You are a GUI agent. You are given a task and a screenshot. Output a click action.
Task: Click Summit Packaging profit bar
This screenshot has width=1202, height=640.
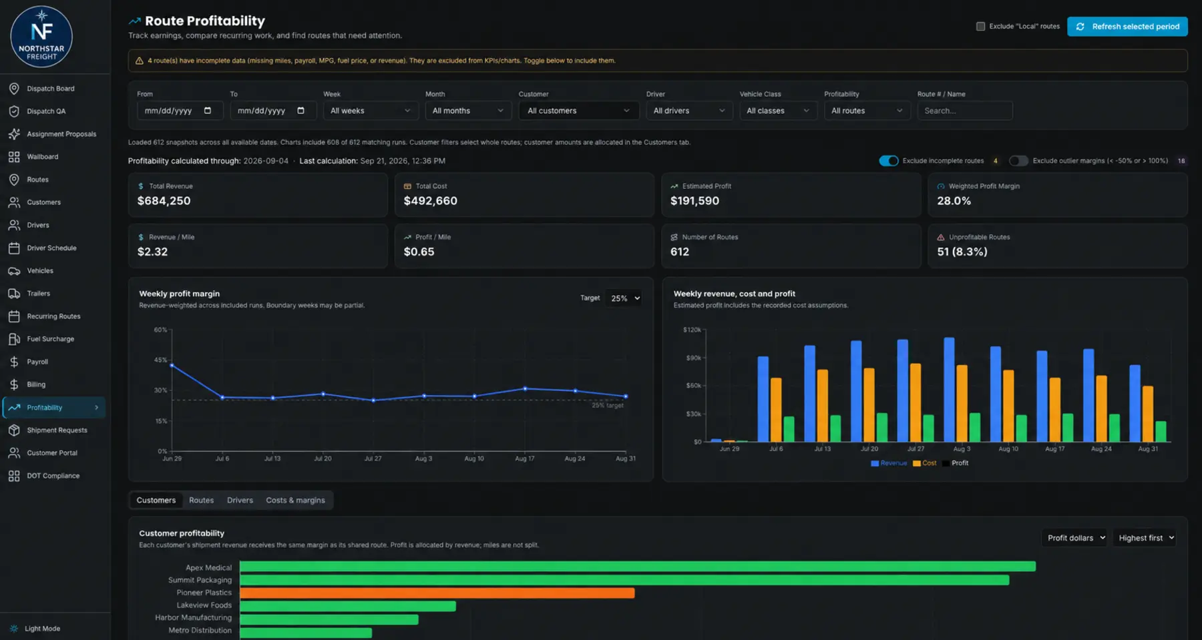(624, 580)
